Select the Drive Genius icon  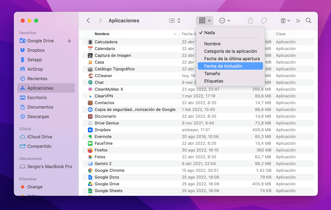click(90, 123)
